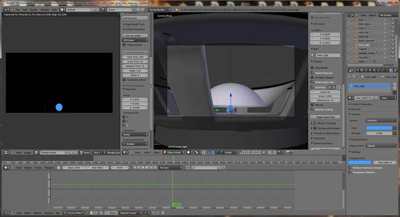Viewport: 400px width, 217px height.
Task: Open the File menu
Action: click(x=18, y=10)
